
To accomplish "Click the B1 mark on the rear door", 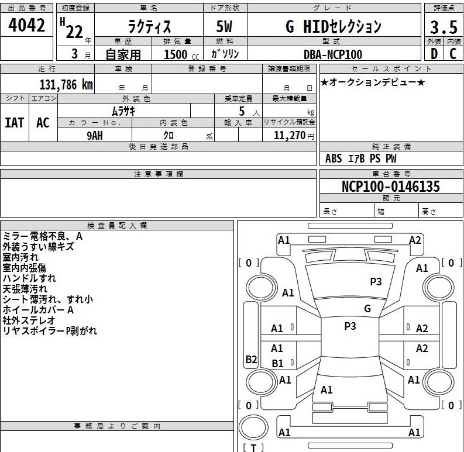I will pyautogui.click(x=277, y=363).
